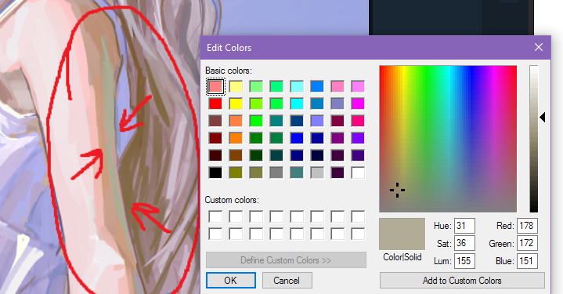Select the medium gray basic color swatch
Image resolution: width=563 pixels, height=294 pixels.
pos(276,173)
